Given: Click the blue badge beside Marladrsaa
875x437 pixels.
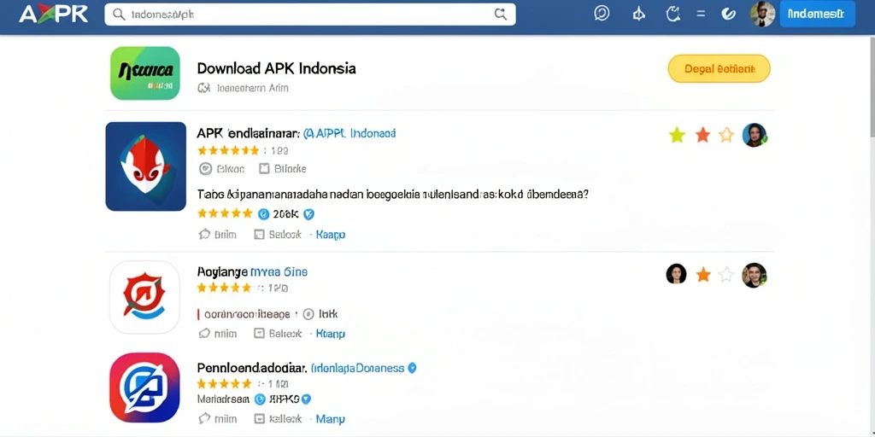Looking at the screenshot, I should 260,399.
